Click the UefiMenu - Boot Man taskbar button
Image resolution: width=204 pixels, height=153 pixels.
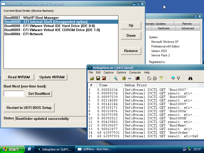96,149
